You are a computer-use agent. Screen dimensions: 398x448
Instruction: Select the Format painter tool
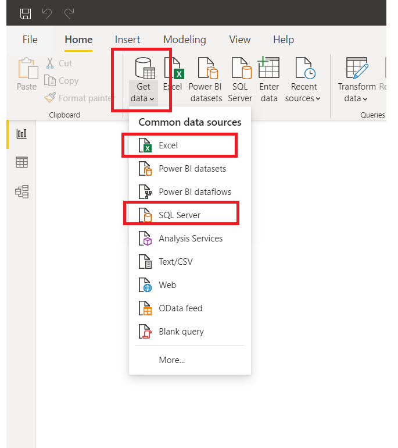pyautogui.click(x=80, y=98)
